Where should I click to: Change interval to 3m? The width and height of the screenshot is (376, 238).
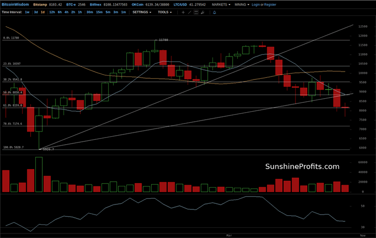pyautogui.click(x=116, y=12)
